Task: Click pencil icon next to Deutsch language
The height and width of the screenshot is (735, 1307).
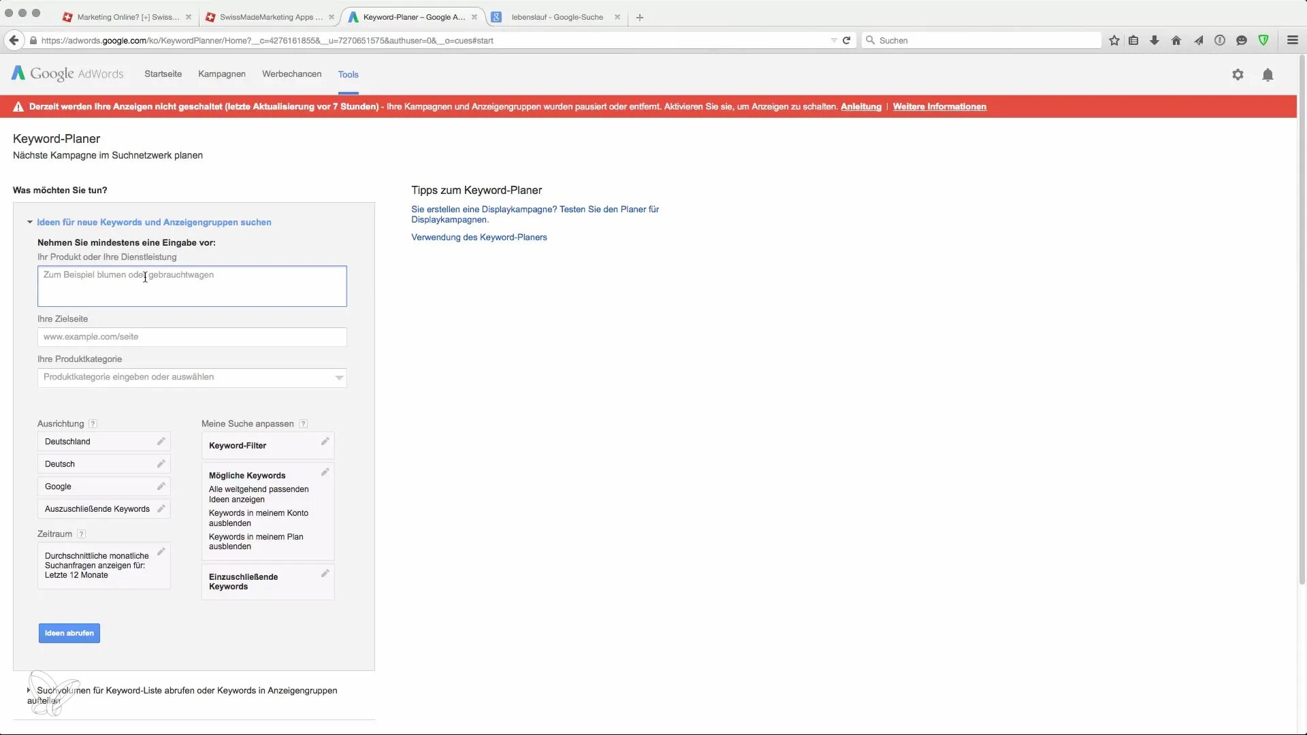Action: click(x=161, y=464)
